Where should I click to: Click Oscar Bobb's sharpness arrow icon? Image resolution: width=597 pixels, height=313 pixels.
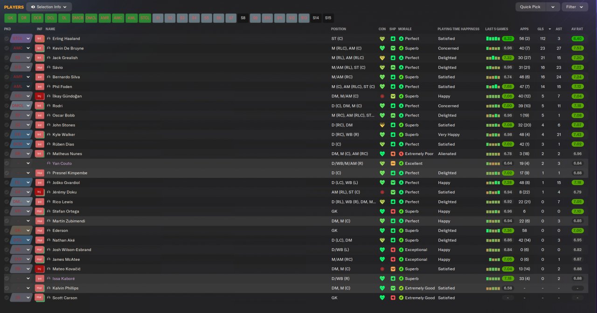[393, 116]
